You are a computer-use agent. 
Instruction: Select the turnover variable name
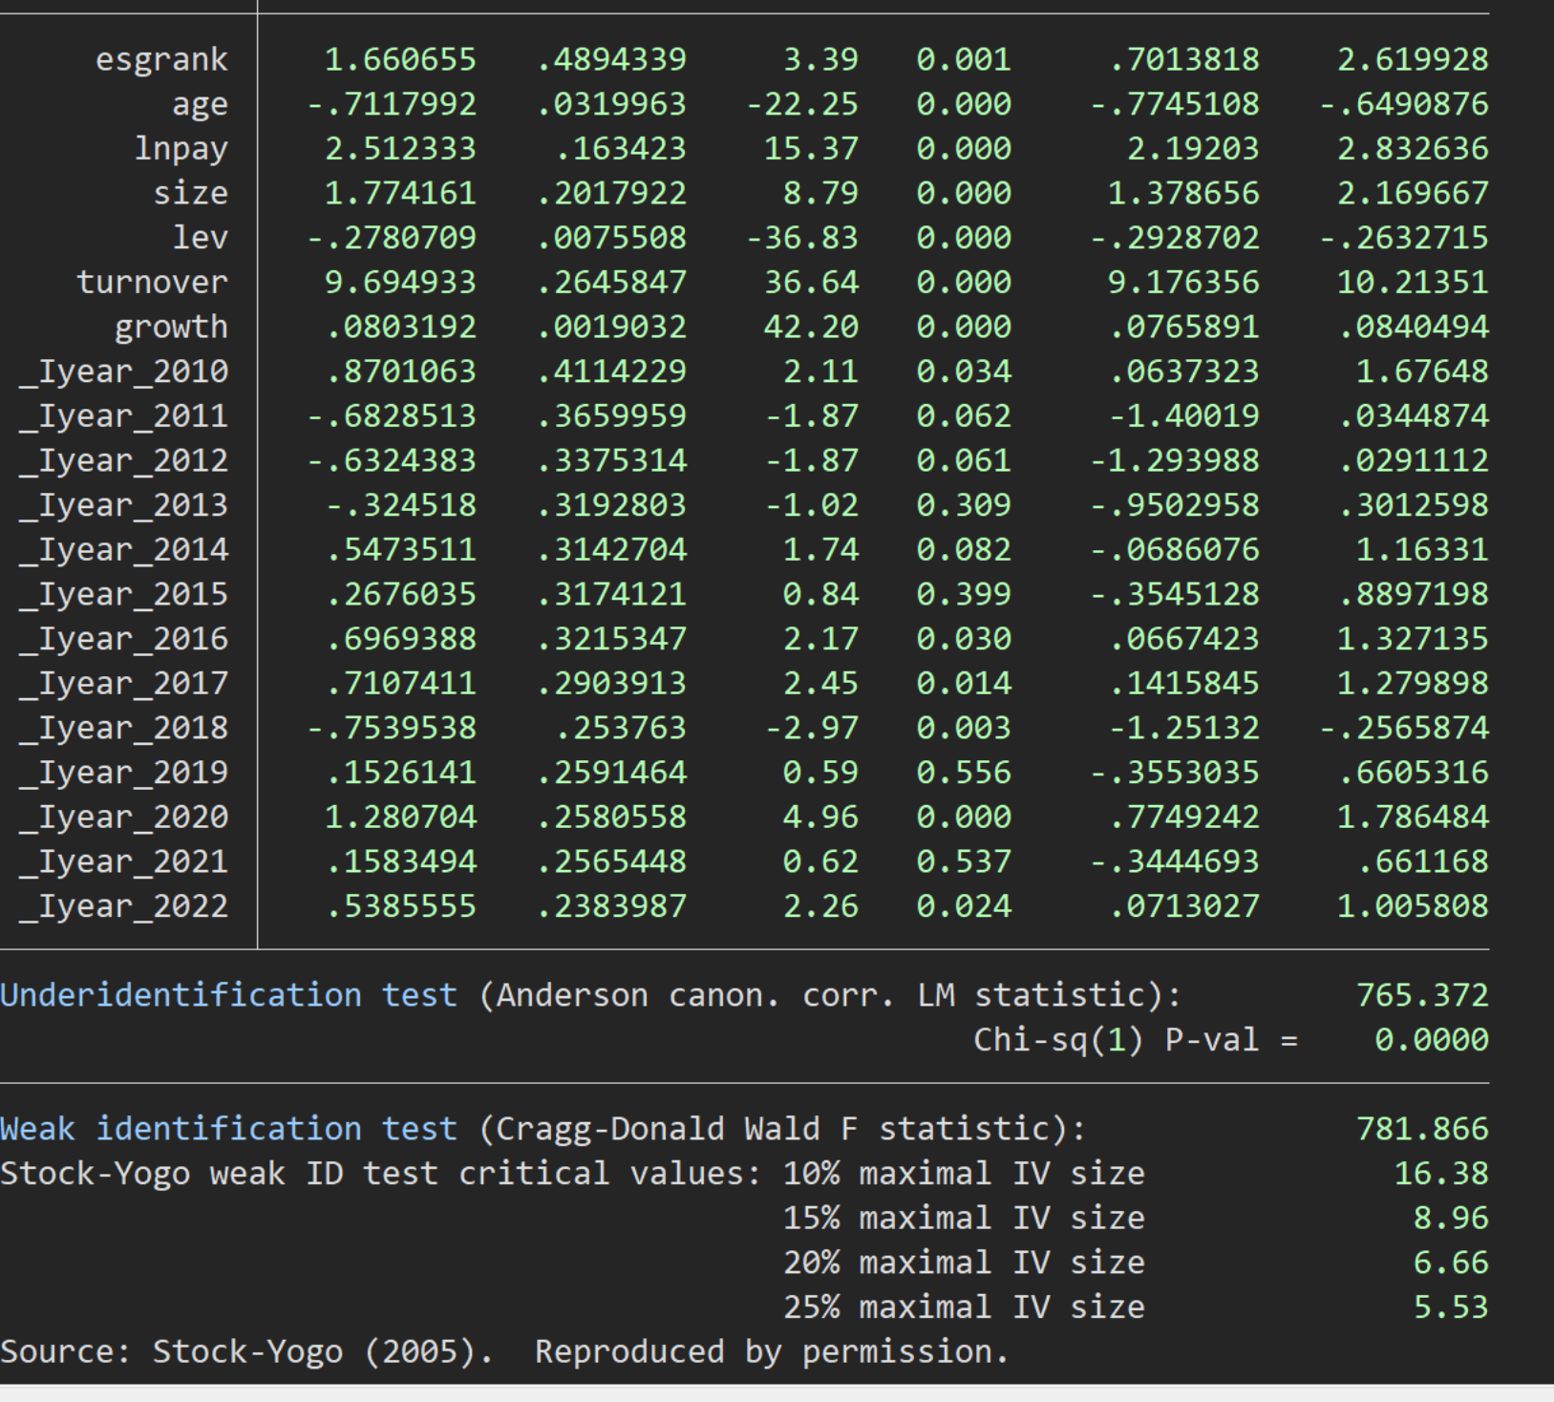pyautogui.click(x=152, y=283)
